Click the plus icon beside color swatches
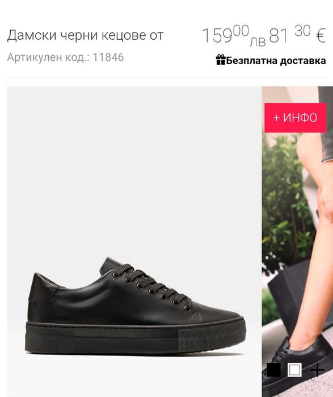 click(317, 370)
